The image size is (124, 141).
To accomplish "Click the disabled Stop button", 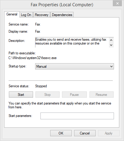I will pos(48,95).
